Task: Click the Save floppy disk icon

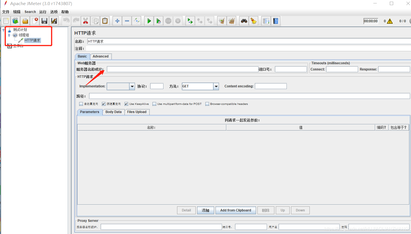Action: pyautogui.click(x=44, y=21)
